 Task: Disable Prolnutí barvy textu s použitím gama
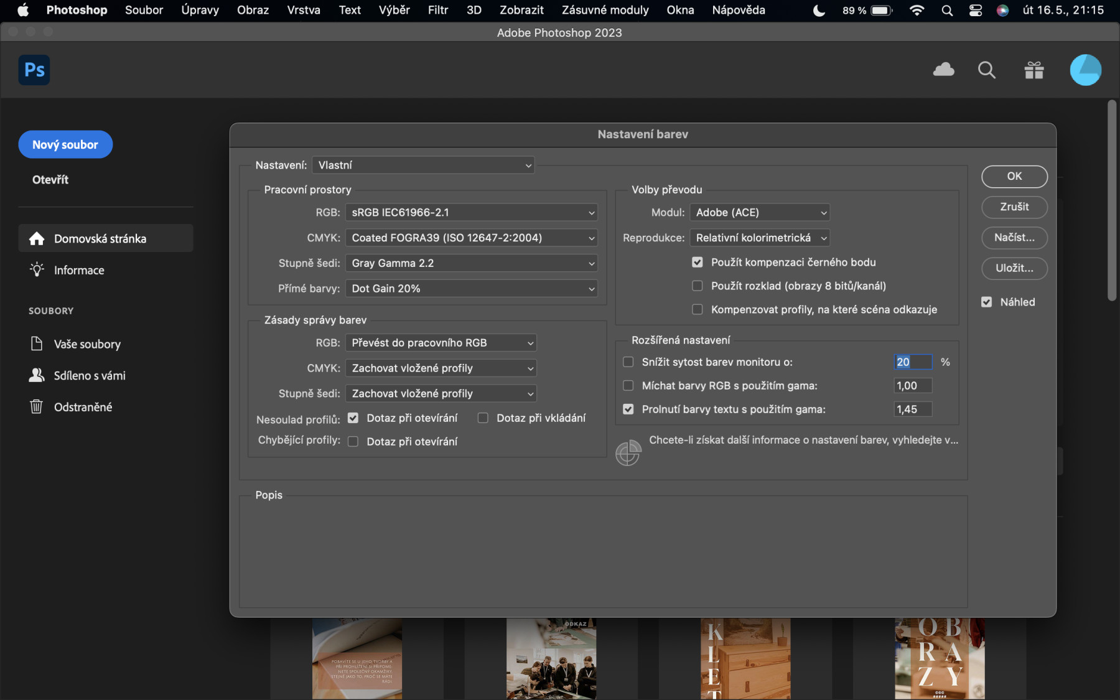pos(628,409)
